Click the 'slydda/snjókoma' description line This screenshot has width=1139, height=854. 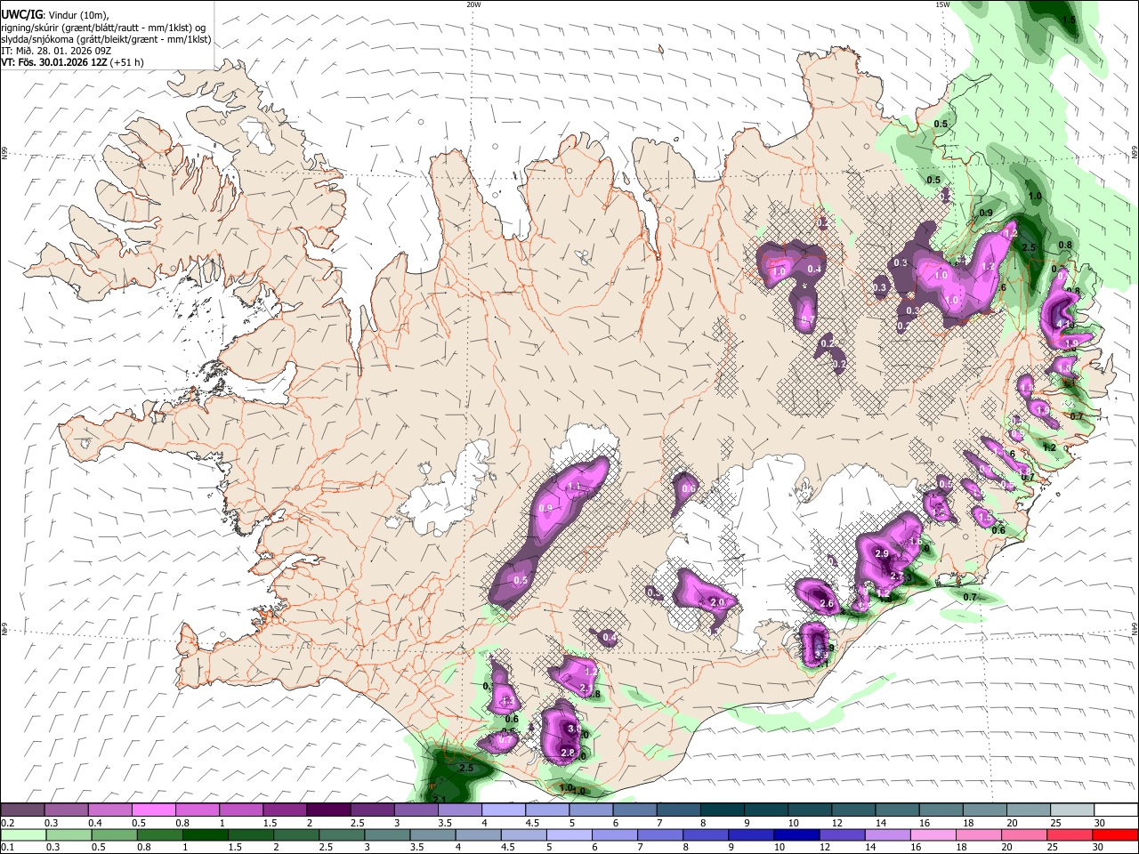tap(106, 39)
